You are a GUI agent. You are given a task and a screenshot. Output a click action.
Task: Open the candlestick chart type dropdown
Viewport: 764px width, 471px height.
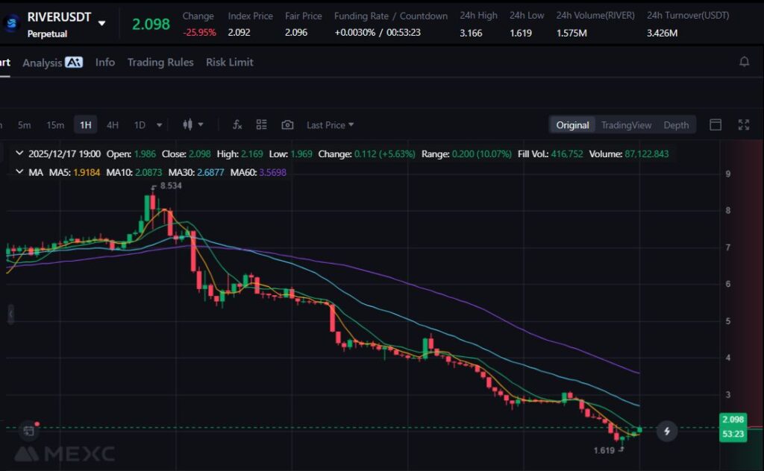point(192,125)
